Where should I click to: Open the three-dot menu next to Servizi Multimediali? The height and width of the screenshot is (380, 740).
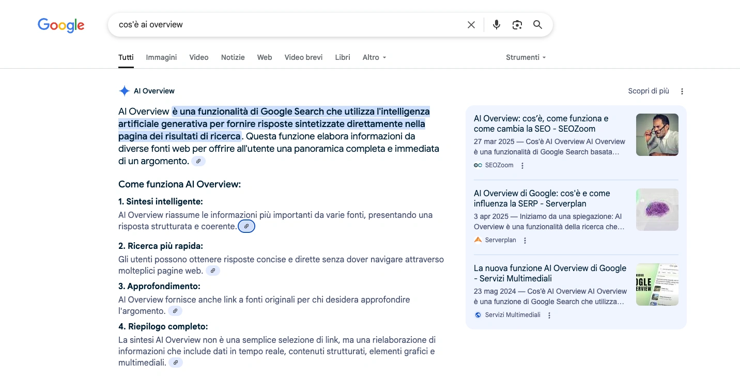pyautogui.click(x=549, y=315)
